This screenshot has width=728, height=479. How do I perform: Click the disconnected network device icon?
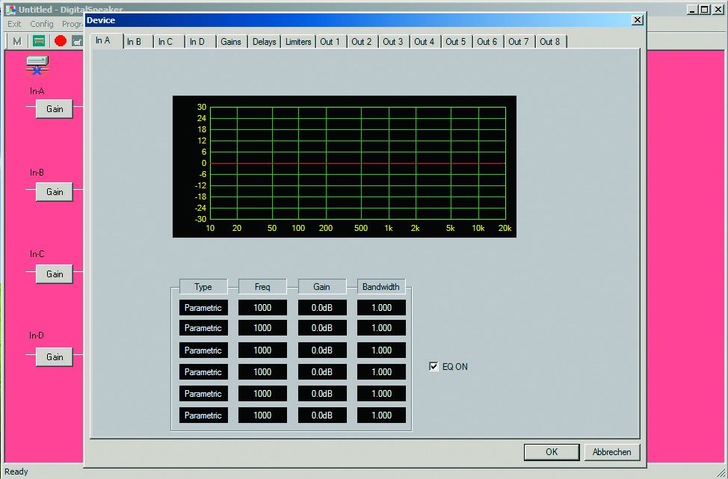37,66
